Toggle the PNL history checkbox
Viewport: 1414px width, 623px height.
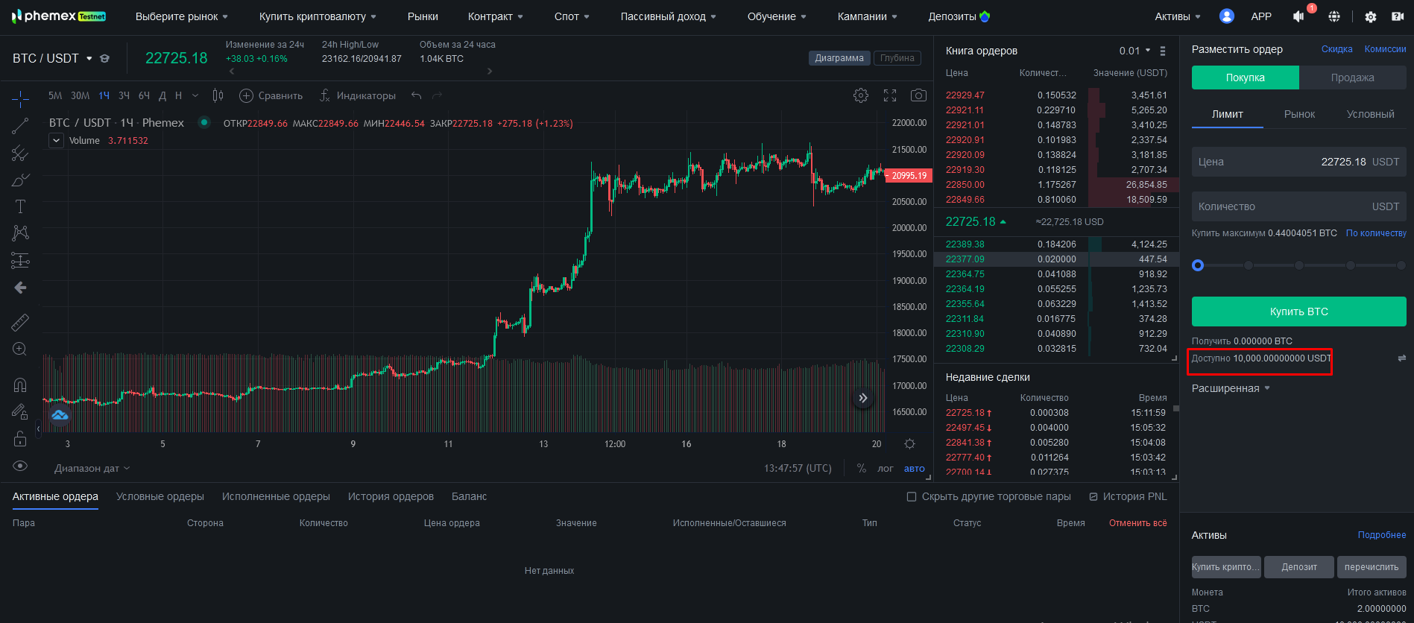tap(1093, 497)
